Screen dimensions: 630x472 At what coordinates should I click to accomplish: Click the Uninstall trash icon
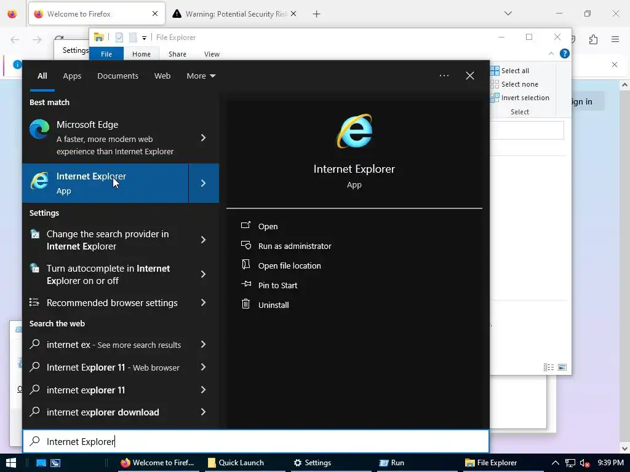(x=245, y=304)
